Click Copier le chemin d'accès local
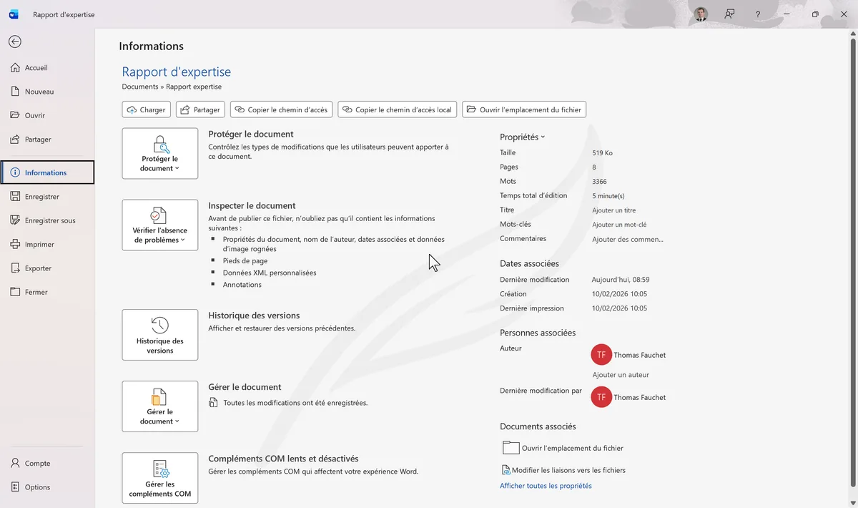Image resolution: width=858 pixels, height=508 pixels. [x=398, y=109]
